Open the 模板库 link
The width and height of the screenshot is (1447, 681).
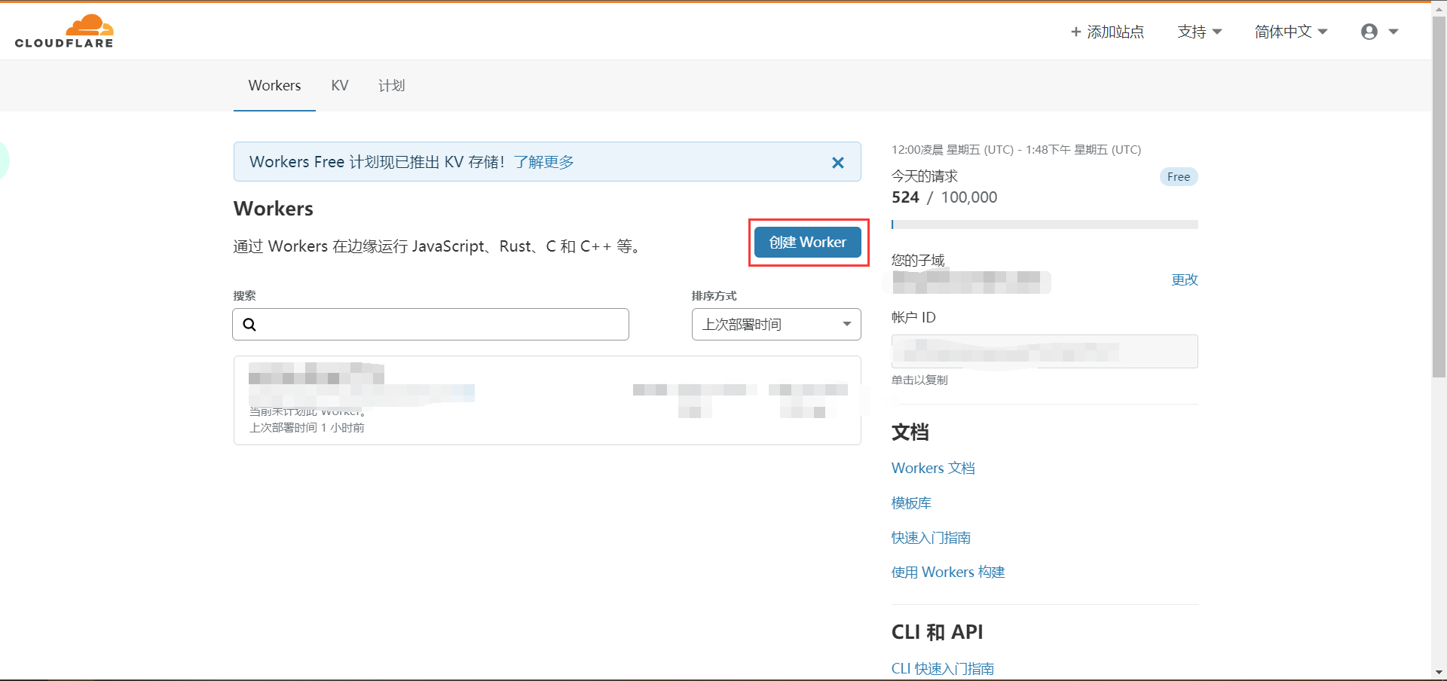pyautogui.click(x=911, y=503)
